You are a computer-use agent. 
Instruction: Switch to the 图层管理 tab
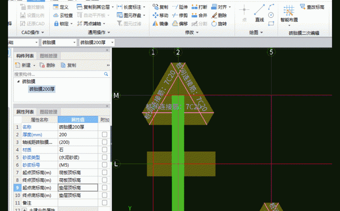tap(48, 112)
